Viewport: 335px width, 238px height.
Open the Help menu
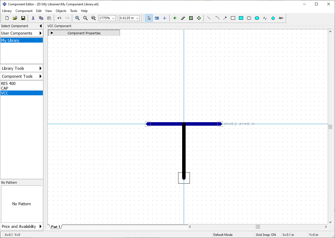coord(84,11)
